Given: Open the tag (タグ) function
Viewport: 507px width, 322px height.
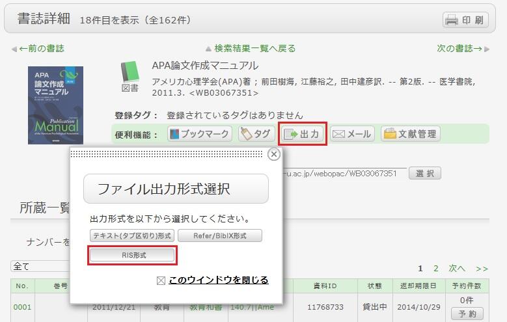Looking at the screenshot, I should pyautogui.click(x=256, y=134).
